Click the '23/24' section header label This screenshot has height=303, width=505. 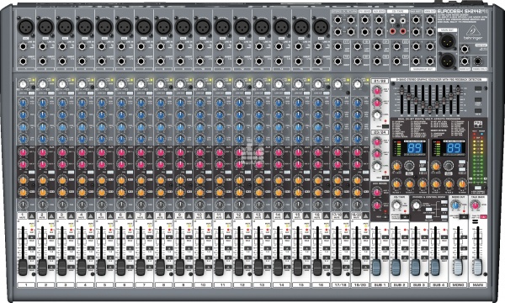(380, 132)
